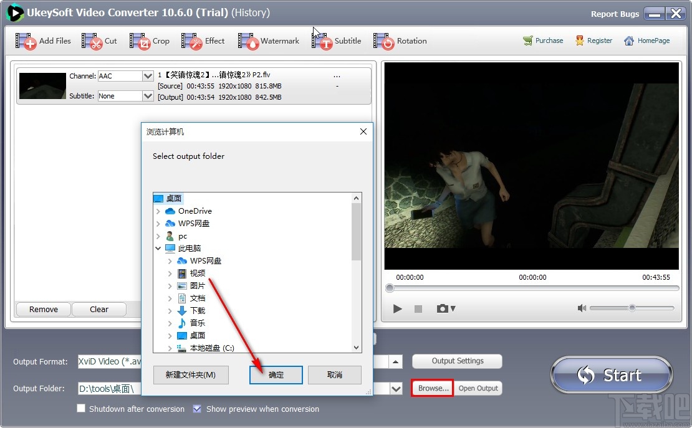Open the Output Format up-arrow dropdown
This screenshot has height=428, width=692.
pyautogui.click(x=395, y=362)
